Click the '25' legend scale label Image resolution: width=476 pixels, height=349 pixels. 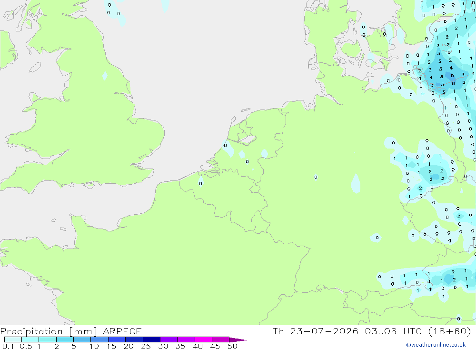pos(146,346)
